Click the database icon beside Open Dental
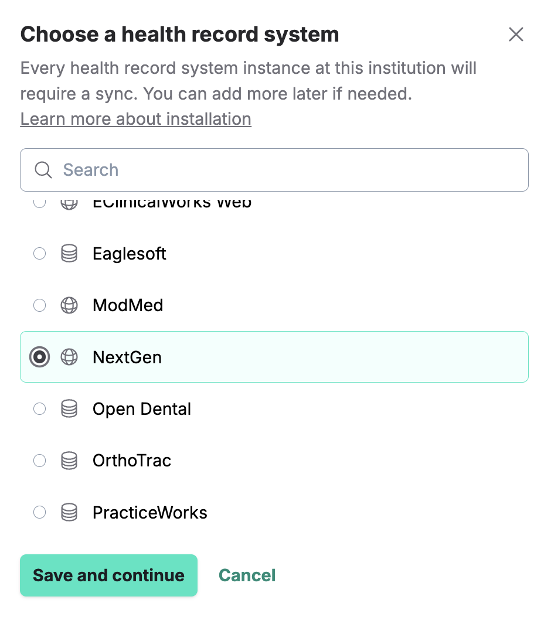 69,409
